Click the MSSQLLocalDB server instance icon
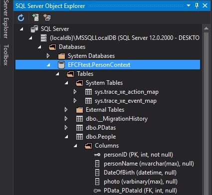212x195 pixels. coord(44,38)
